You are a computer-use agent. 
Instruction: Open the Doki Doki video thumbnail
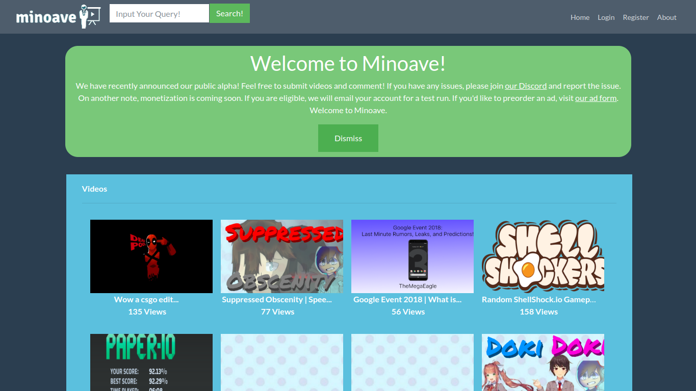coord(543,362)
